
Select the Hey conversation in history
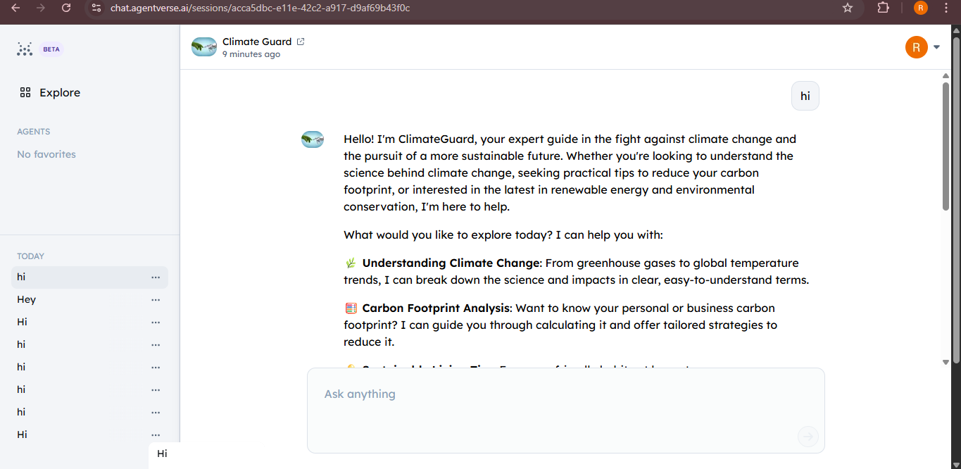click(27, 299)
